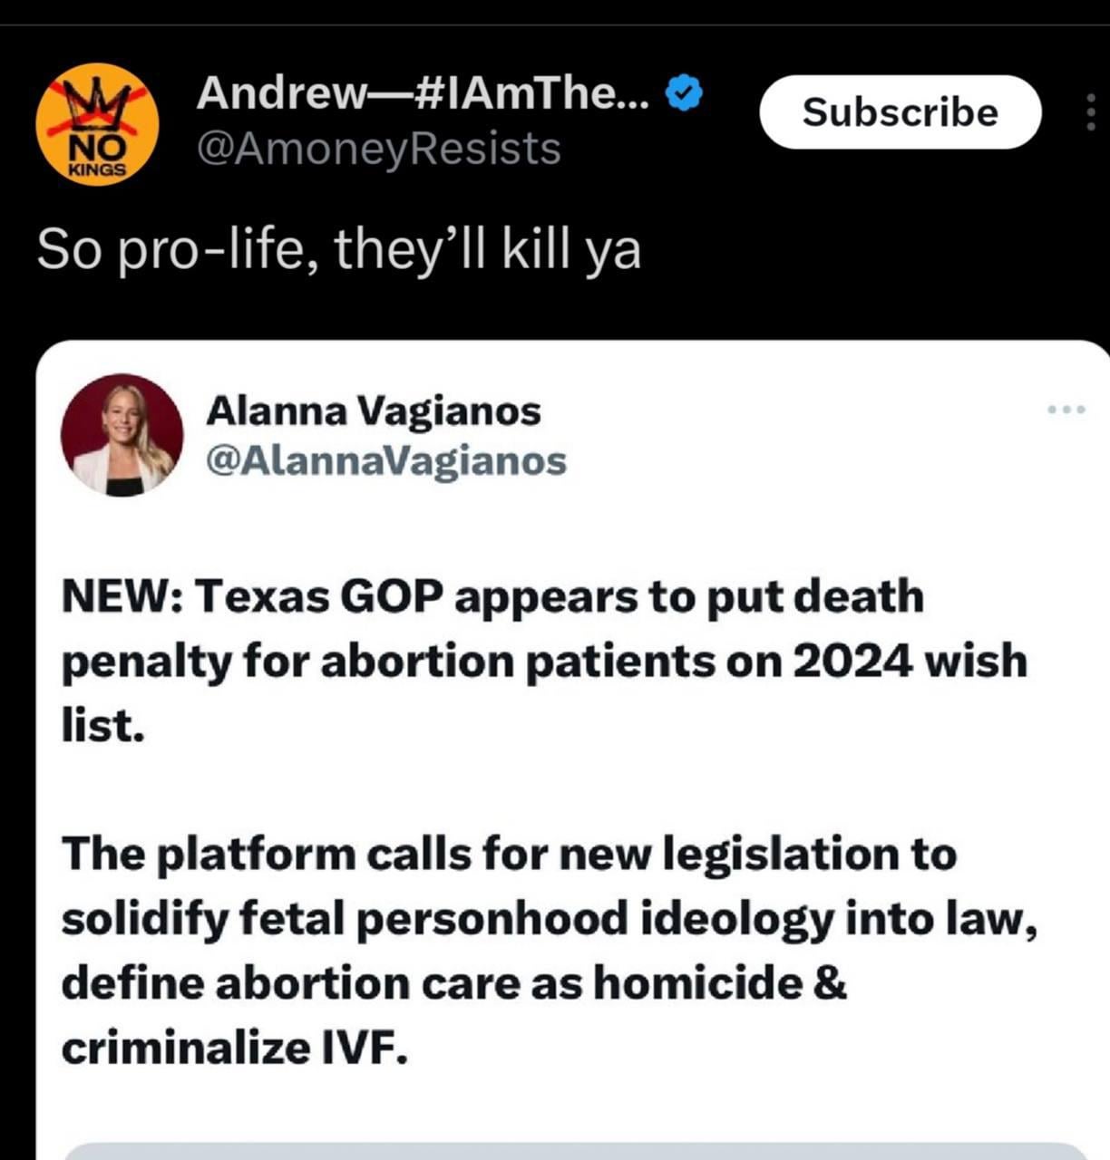Open the three-dot menu in the quoted tweet

[1066, 410]
